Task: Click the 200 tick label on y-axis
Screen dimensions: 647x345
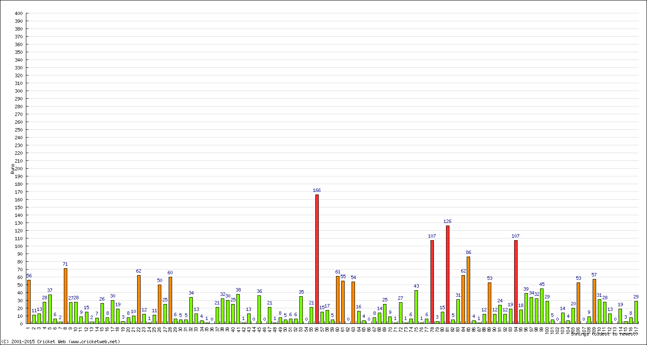Action: [18, 169]
